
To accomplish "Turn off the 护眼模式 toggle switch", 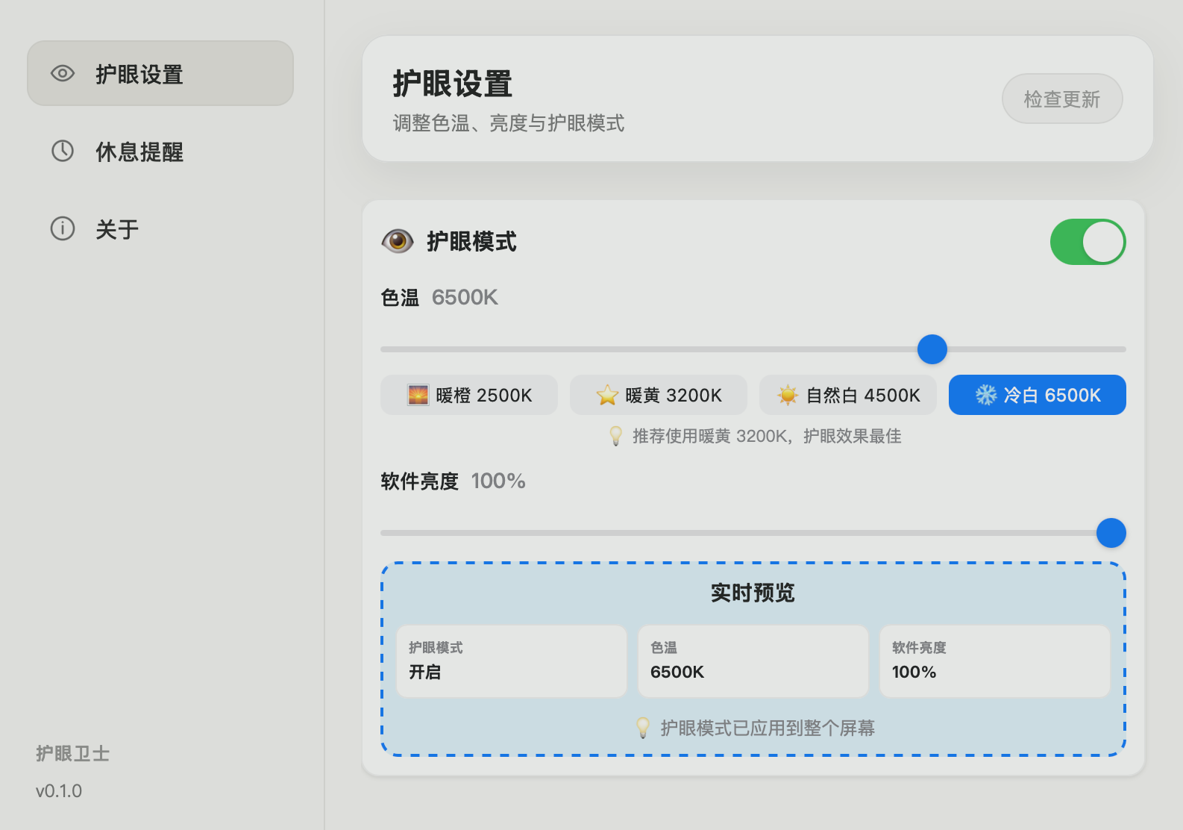I will (1088, 242).
